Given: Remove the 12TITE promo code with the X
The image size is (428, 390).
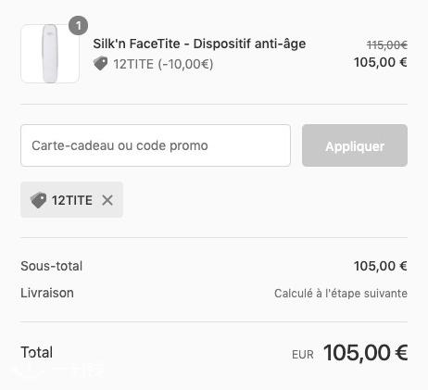Looking at the screenshot, I should point(107,200).
